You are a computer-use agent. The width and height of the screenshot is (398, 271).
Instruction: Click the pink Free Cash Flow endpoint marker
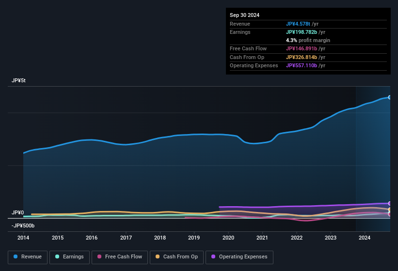point(389,214)
